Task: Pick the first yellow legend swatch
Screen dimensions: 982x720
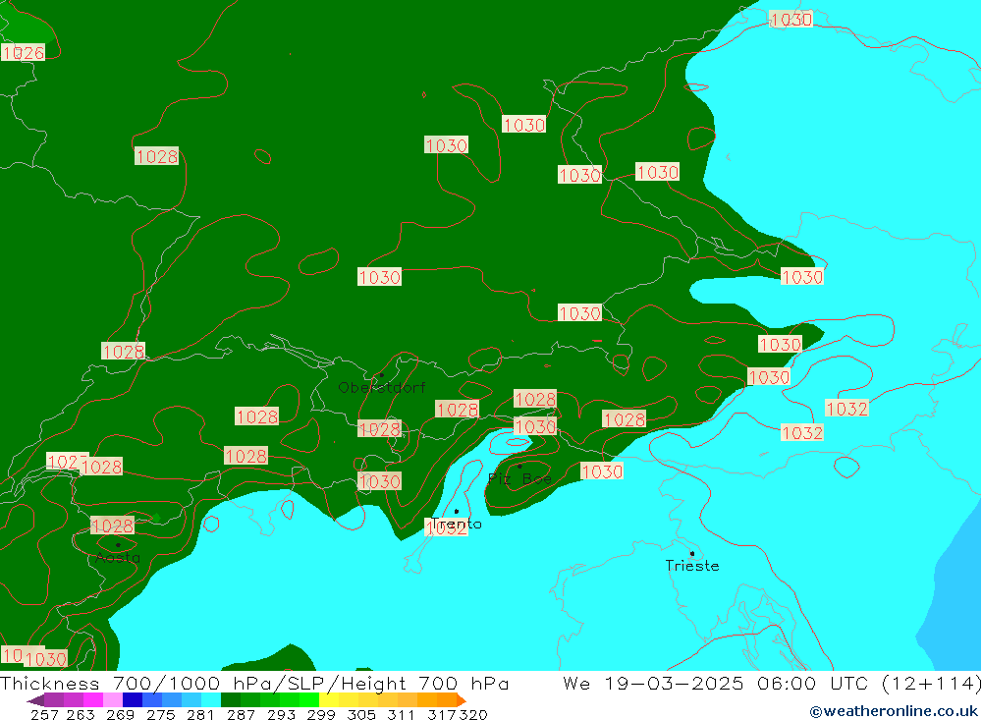Action: (x=329, y=700)
